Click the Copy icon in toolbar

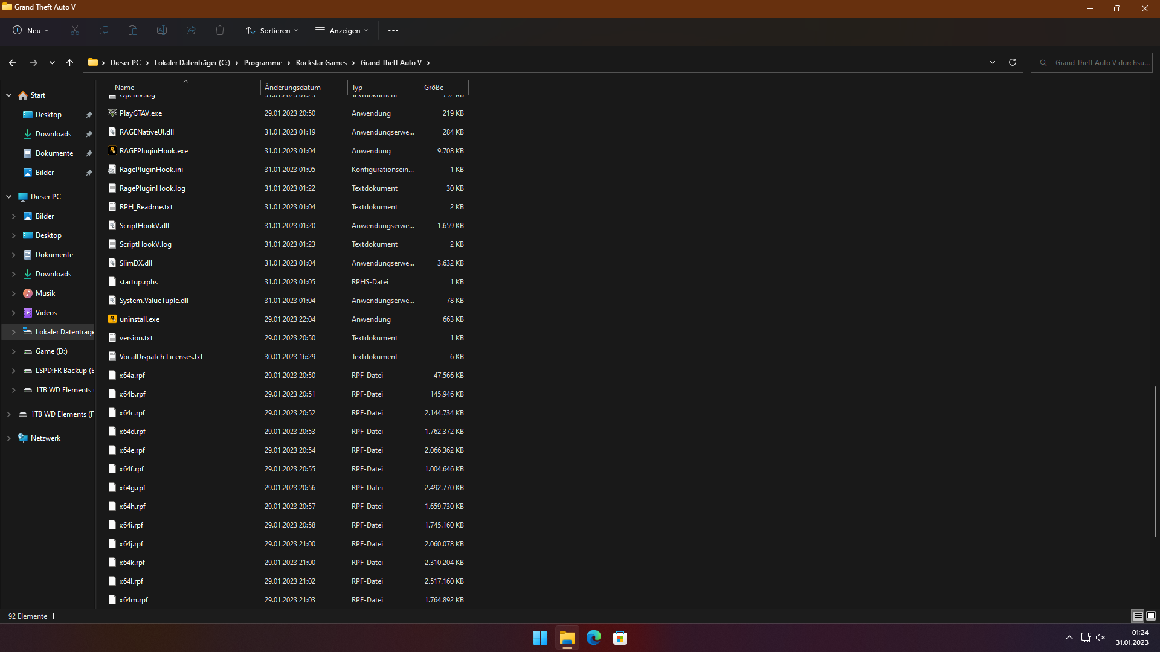click(x=104, y=30)
